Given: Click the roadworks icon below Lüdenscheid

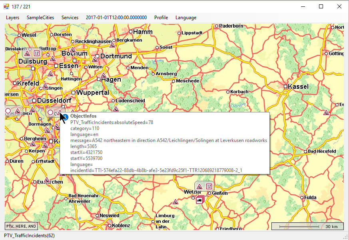Looking at the screenshot, I should [116, 109].
